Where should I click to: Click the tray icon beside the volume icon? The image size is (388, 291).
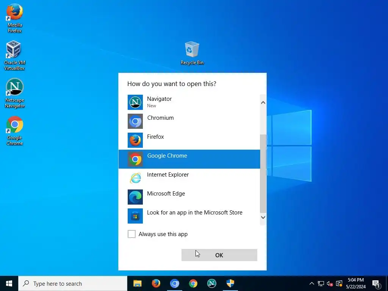click(339, 283)
